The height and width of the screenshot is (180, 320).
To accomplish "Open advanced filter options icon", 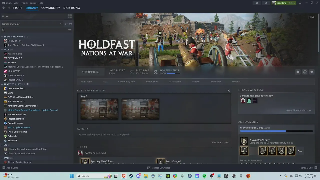I will pyautogui.click(x=70, y=30).
